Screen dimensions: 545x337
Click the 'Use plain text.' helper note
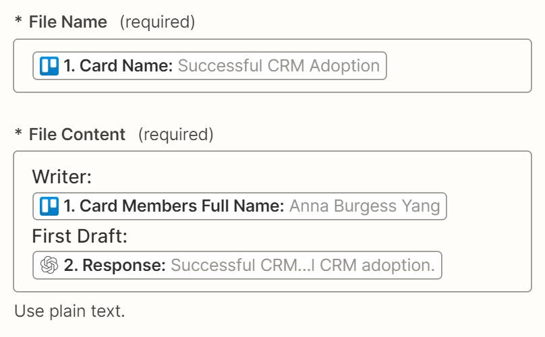point(69,311)
